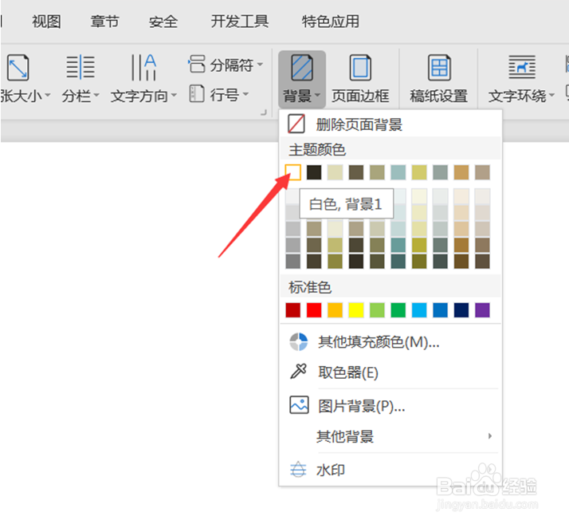
Task: Click the 文字方向 text direction icon
Action: pos(143,67)
